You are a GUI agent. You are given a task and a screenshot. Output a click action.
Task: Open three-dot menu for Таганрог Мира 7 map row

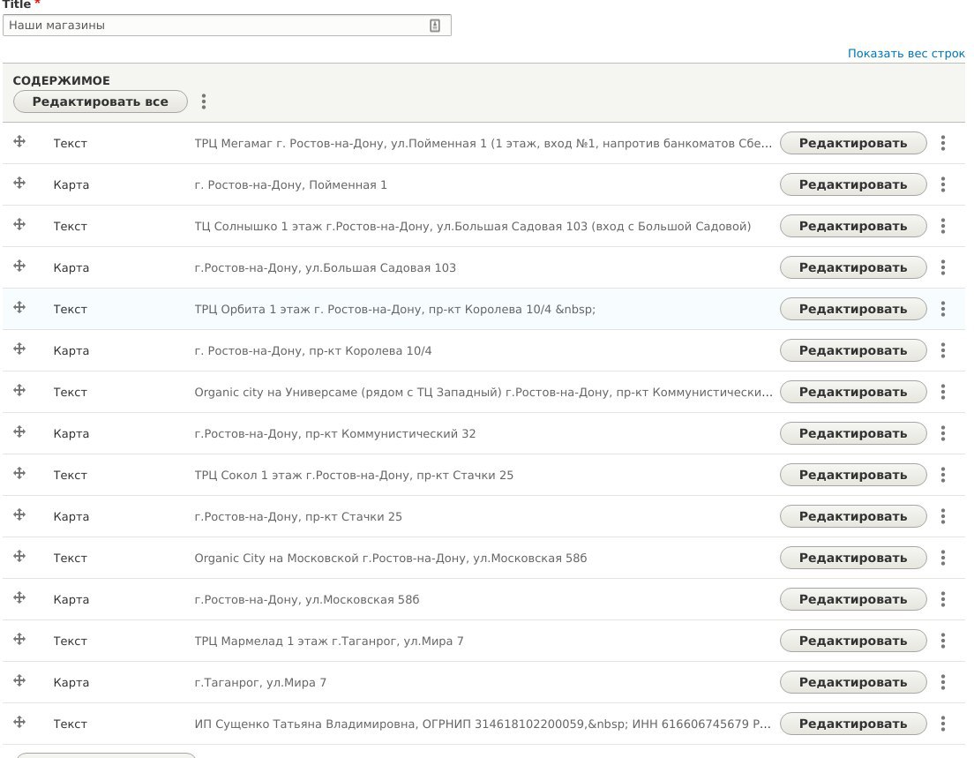coord(943,682)
